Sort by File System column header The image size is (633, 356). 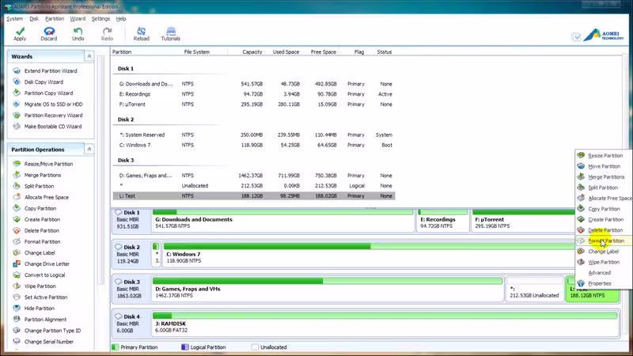click(x=196, y=52)
